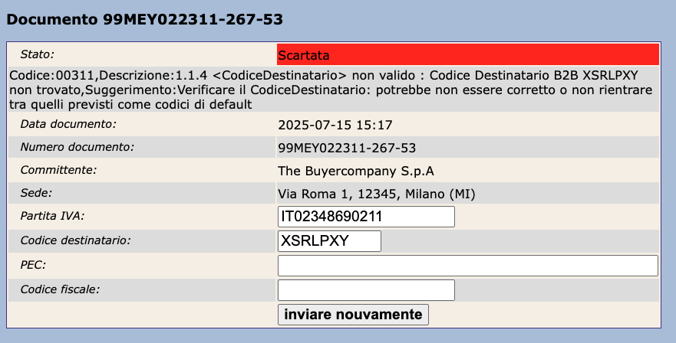Click the Numero documento value 99MEY022311-267-53
The image size is (676, 343).
[347, 148]
